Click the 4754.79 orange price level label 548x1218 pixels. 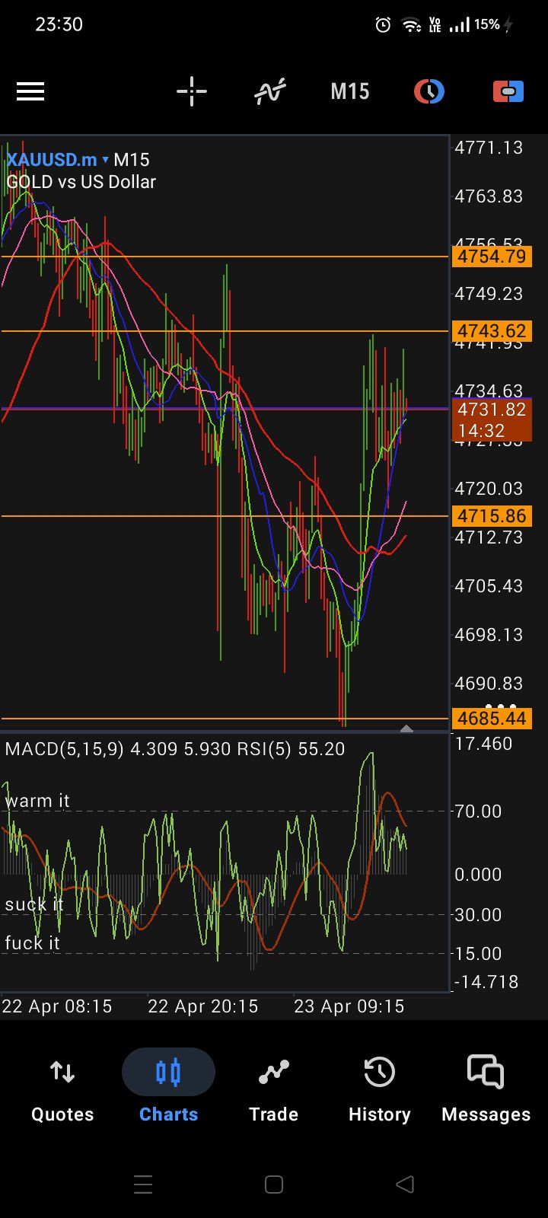(492, 257)
